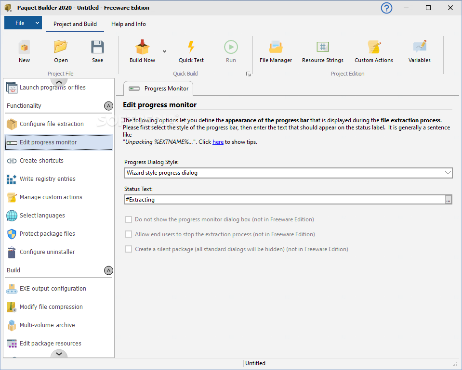Collapse the Functionality section

point(108,106)
